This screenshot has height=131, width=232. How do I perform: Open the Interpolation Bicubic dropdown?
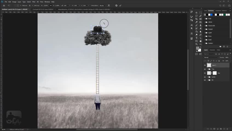point(103,6)
